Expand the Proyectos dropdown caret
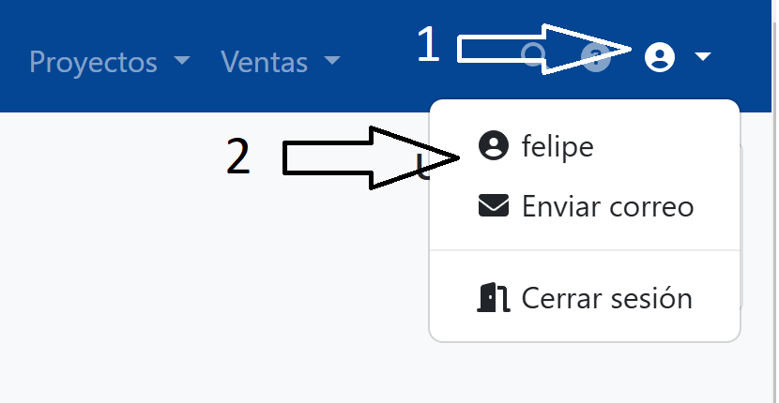 click(182, 62)
